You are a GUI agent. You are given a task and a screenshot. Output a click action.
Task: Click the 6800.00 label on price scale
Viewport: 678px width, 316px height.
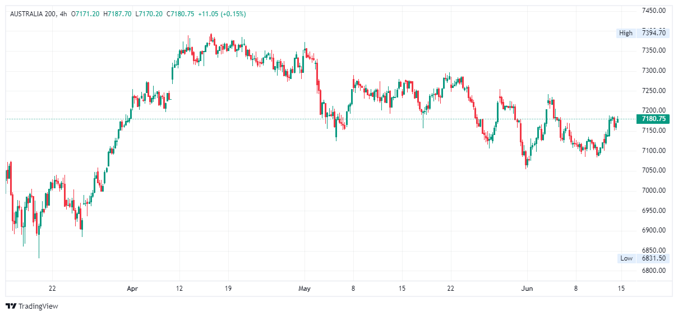654,271
